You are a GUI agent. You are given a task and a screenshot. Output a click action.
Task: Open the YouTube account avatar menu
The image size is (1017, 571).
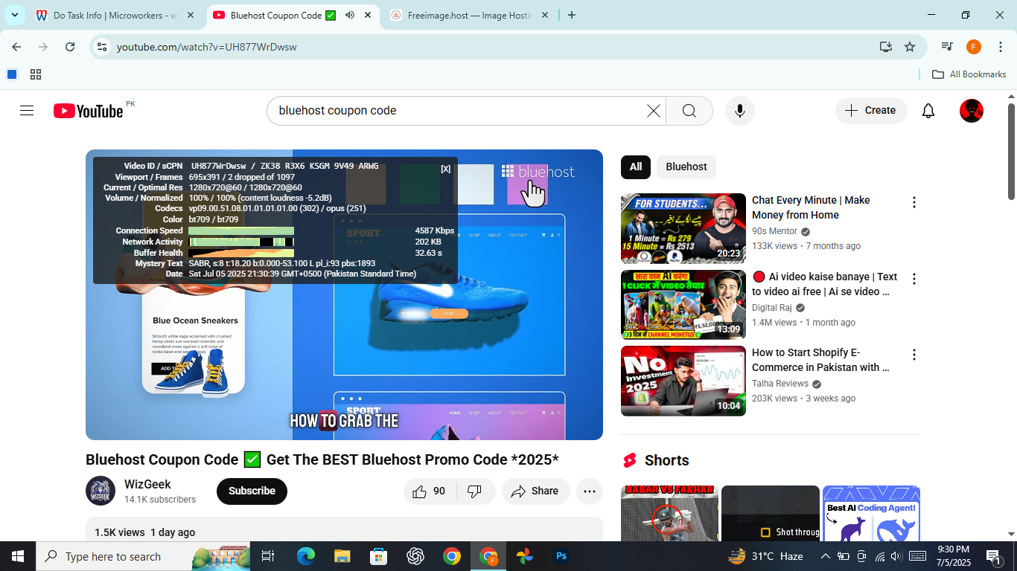pyautogui.click(x=971, y=111)
